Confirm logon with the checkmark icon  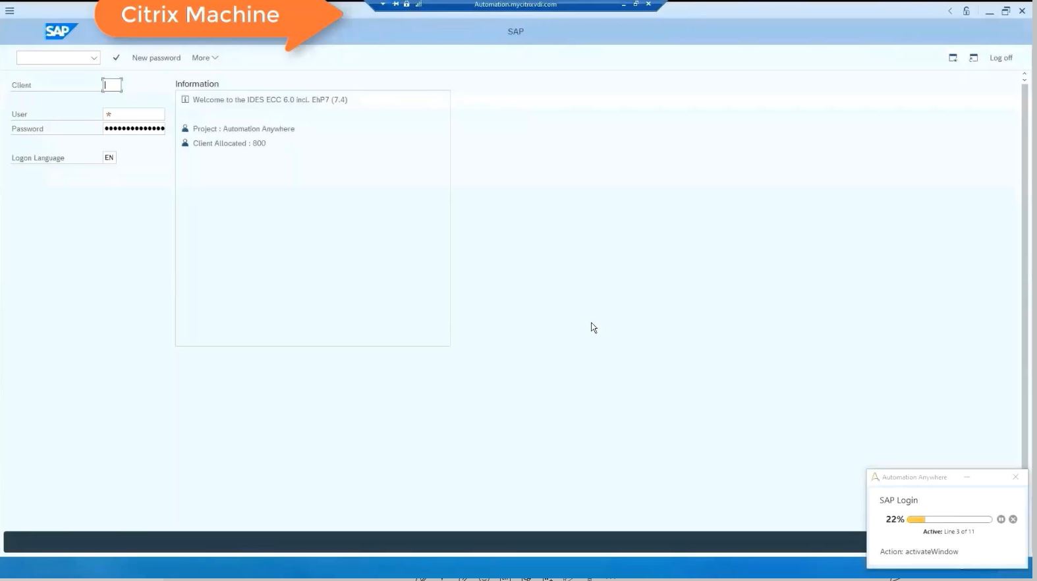pyautogui.click(x=116, y=58)
